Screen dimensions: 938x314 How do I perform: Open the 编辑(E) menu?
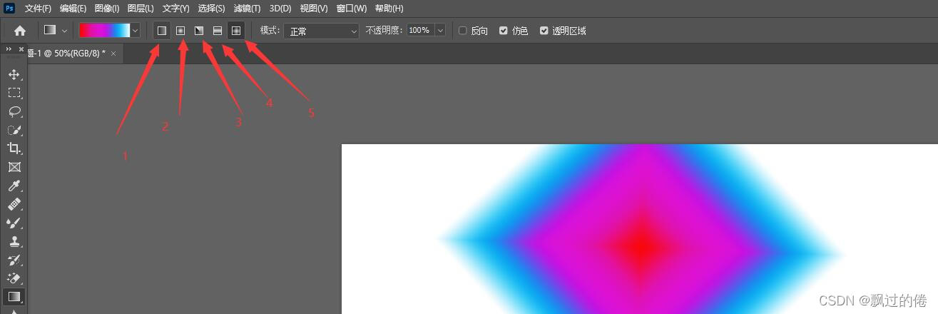pos(73,9)
